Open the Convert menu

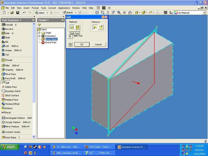click(x=52, y=8)
